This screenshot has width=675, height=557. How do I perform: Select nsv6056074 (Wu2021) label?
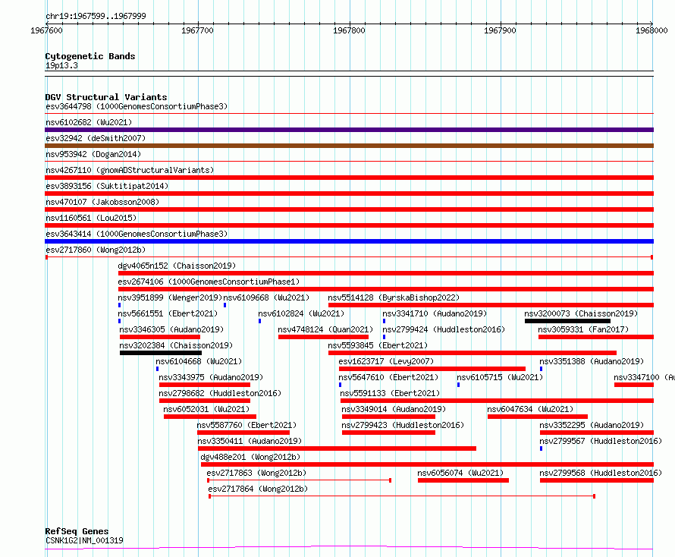point(460,473)
